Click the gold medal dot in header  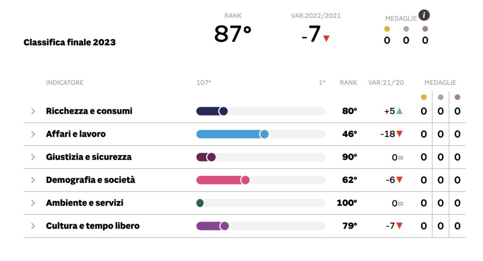click(387, 29)
